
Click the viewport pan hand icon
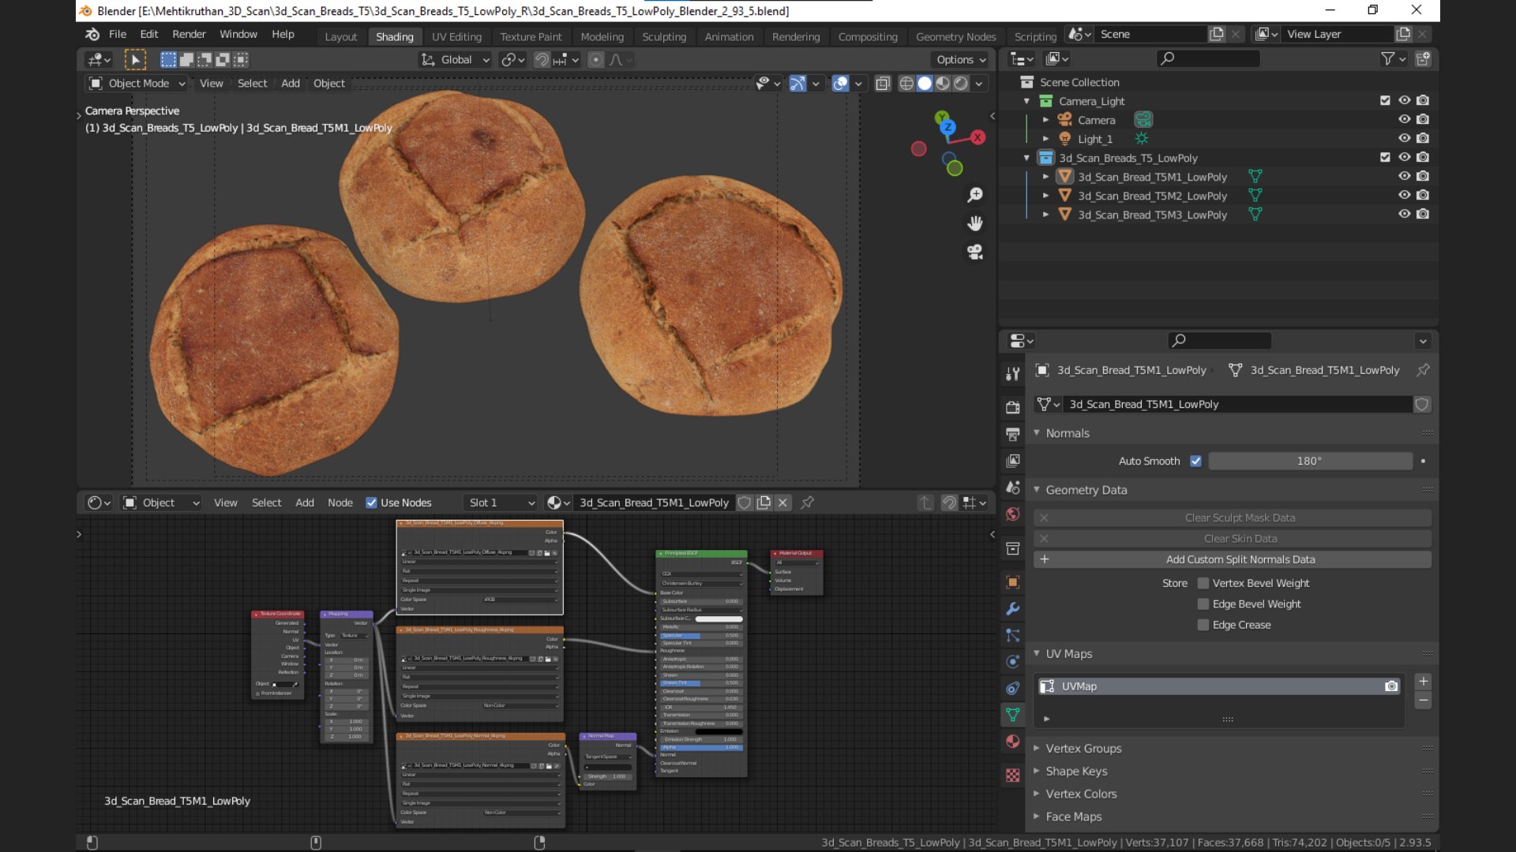(975, 223)
